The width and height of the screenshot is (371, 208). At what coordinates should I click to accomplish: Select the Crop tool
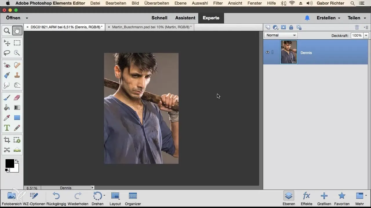click(x=7, y=140)
